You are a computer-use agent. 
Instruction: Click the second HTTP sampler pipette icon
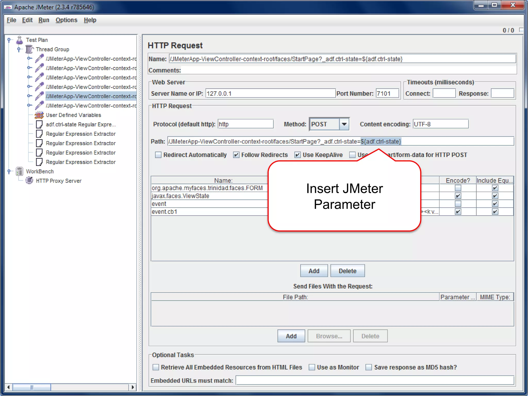[39, 68]
